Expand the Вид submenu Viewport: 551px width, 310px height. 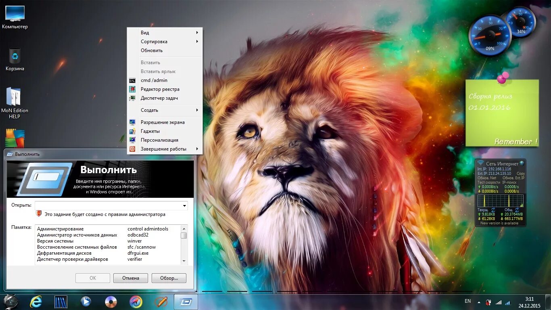(165, 33)
